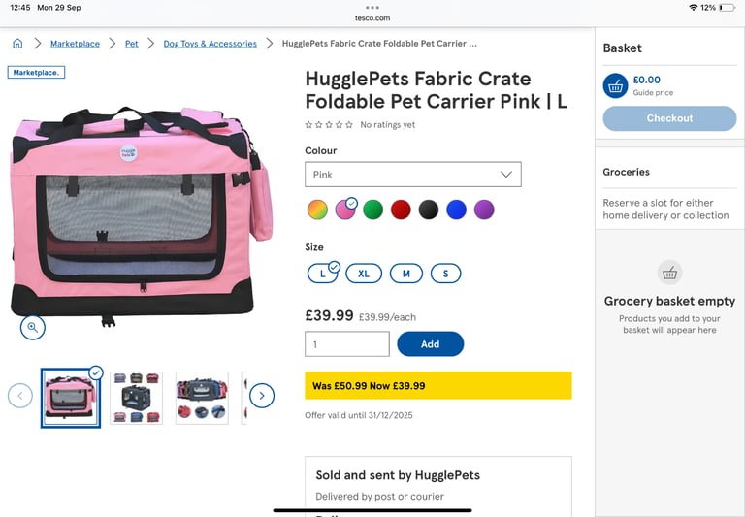Select size XL option

364,274
